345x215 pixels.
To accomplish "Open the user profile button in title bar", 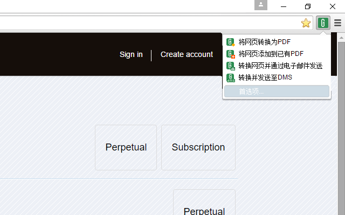I will coord(261,5).
